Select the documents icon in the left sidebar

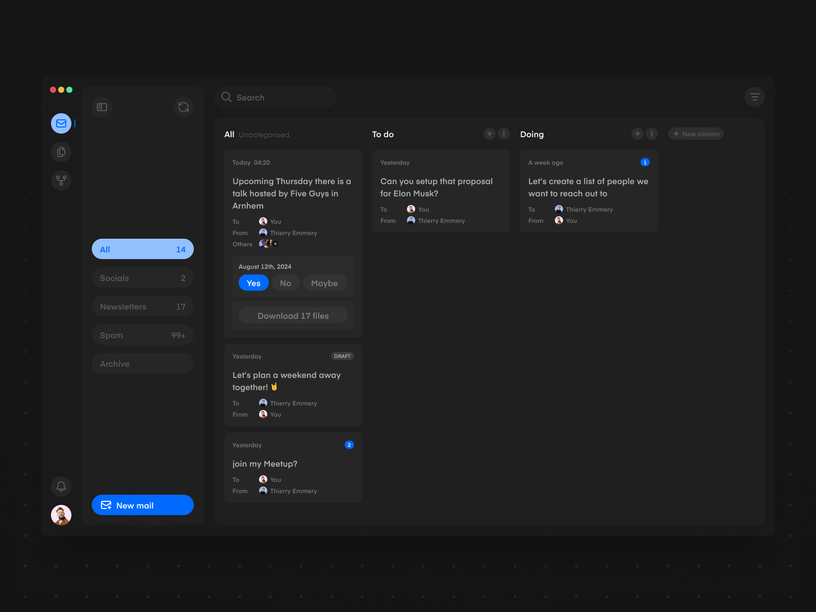(x=61, y=151)
